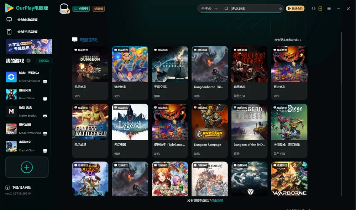Screen dimensions: 356x210
Task: Open the 优惠券 coupons button
Action: click(x=99, y=9)
